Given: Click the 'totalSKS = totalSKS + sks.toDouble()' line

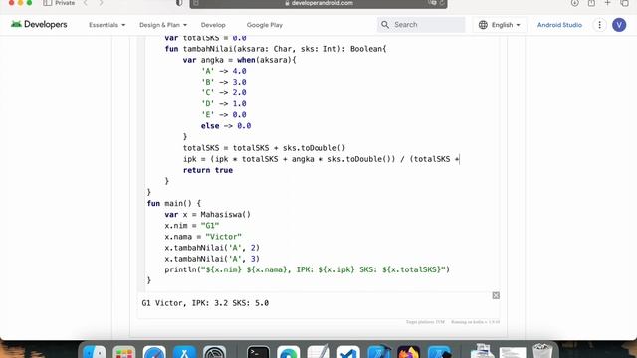Looking at the screenshot, I should (264, 148).
